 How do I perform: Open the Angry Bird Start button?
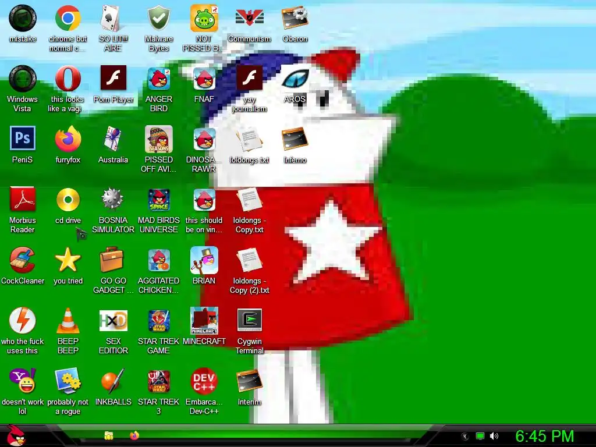(16, 435)
